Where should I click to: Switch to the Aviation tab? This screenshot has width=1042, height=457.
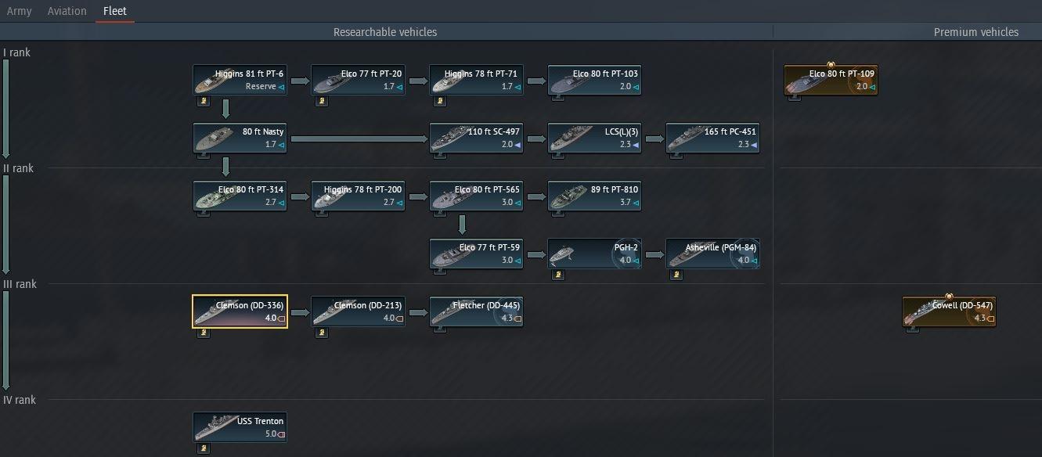67,10
